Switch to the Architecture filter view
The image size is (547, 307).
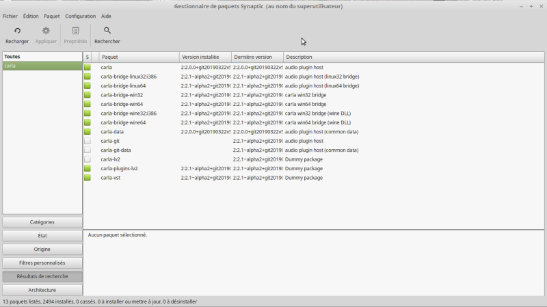tap(42, 291)
